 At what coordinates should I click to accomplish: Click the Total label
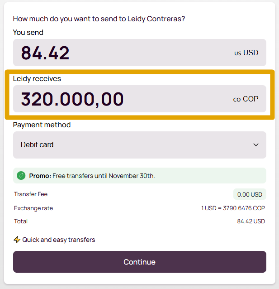coord(21,221)
